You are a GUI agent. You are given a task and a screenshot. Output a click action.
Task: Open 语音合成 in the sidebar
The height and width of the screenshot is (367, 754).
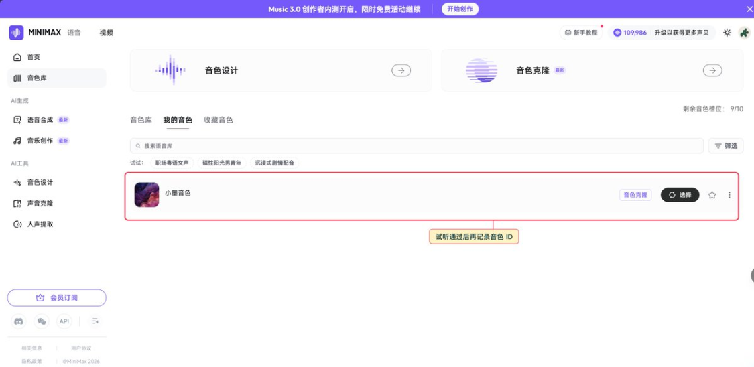57,120
